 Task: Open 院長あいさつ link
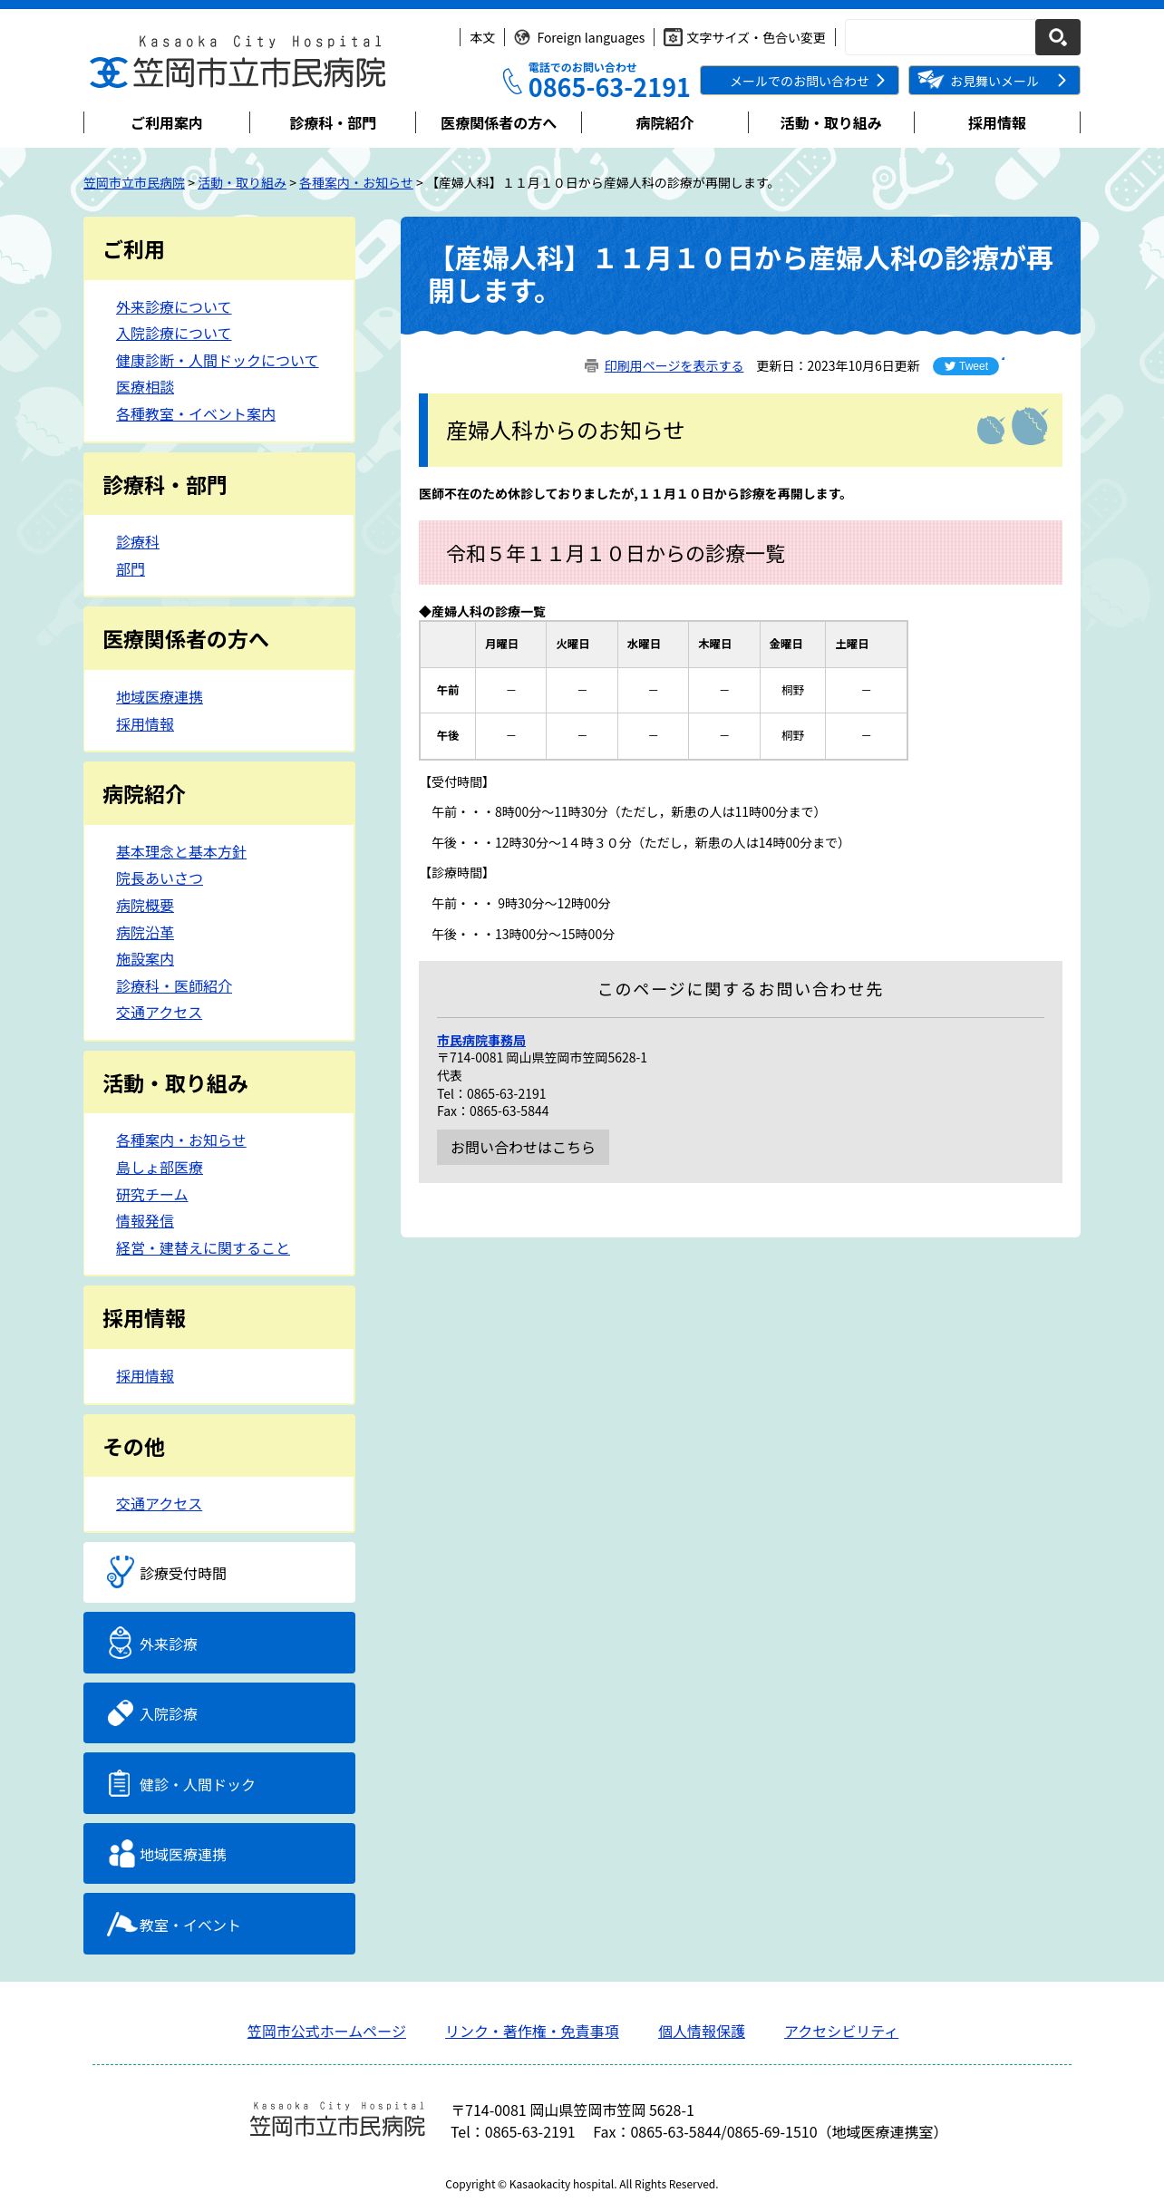(160, 878)
